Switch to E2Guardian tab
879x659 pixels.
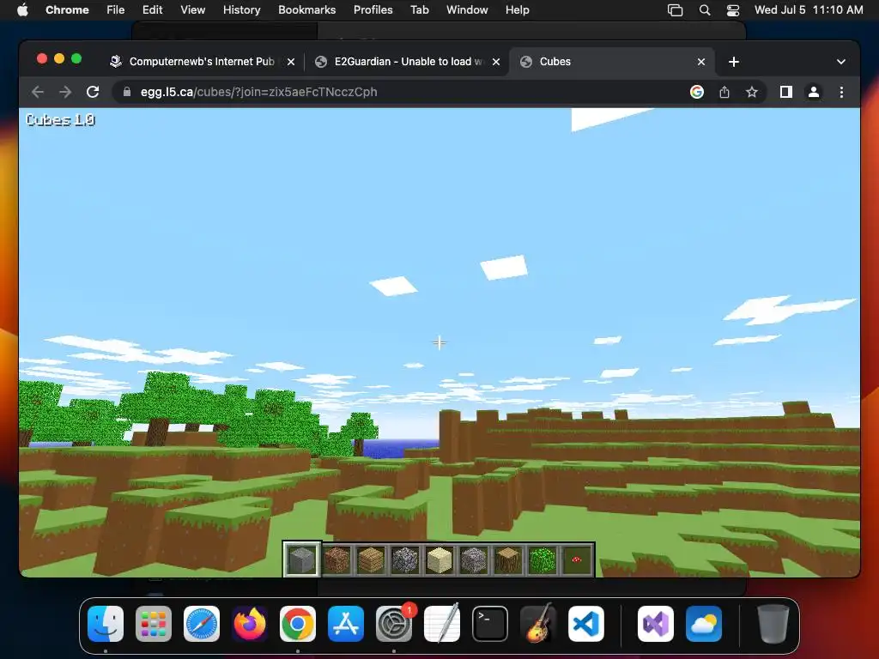coord(408,62)
